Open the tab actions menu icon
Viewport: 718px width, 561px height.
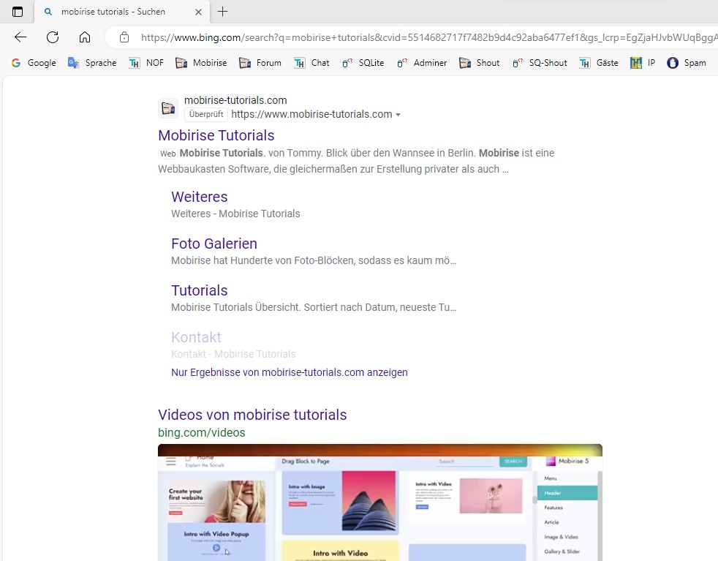pyautogui.click(x=18, y=12)
